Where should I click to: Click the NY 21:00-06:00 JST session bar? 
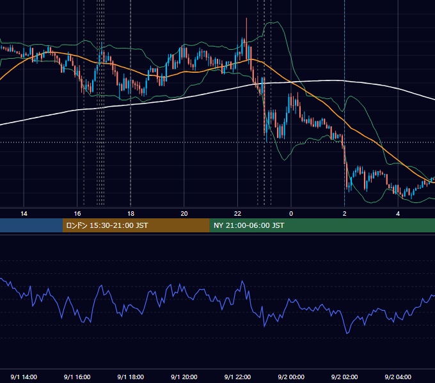click(x=322, y=225)
